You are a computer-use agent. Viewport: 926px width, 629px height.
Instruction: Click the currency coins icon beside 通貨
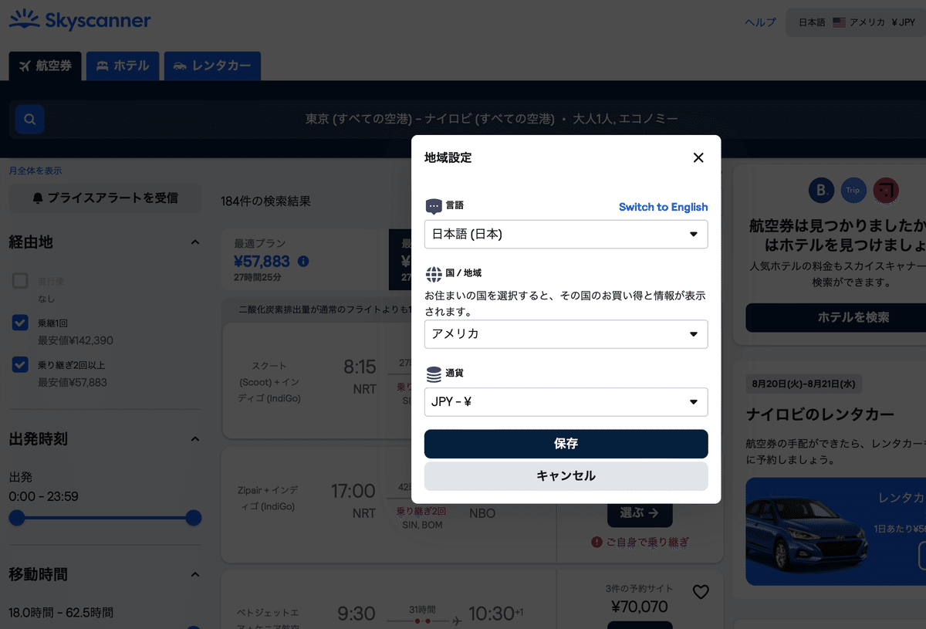click(432, 372)
